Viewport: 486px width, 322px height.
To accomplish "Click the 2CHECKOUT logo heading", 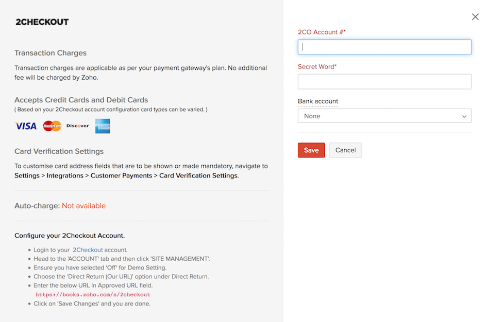I will (42, 22).
